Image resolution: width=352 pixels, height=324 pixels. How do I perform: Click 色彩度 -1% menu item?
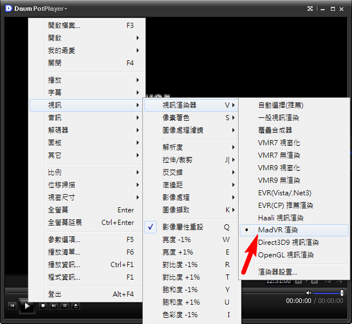coord(192,315)
